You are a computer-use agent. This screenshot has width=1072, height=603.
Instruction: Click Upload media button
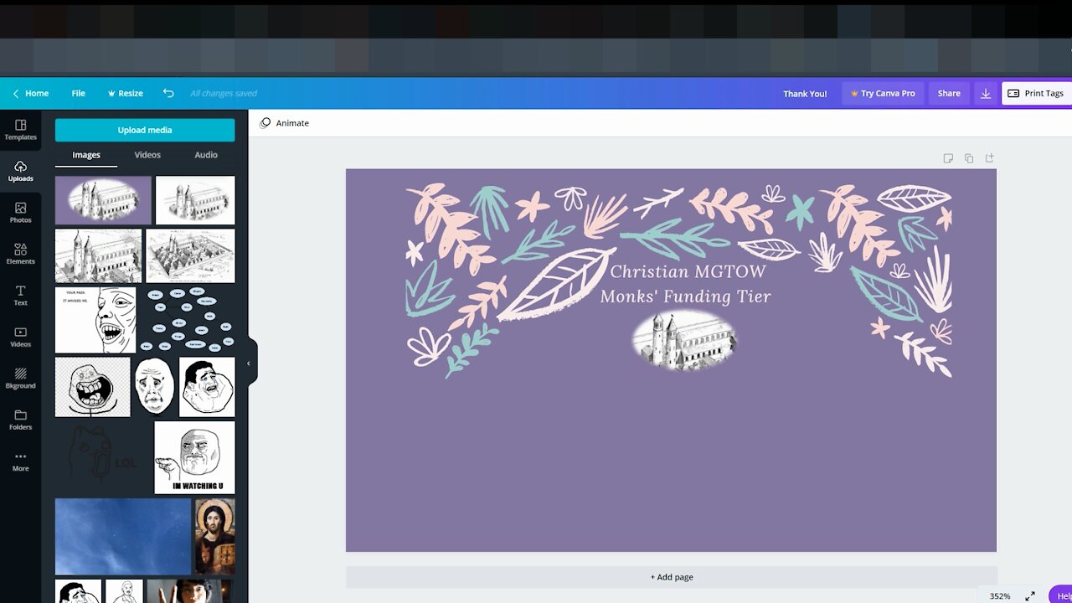coord(145,130)
